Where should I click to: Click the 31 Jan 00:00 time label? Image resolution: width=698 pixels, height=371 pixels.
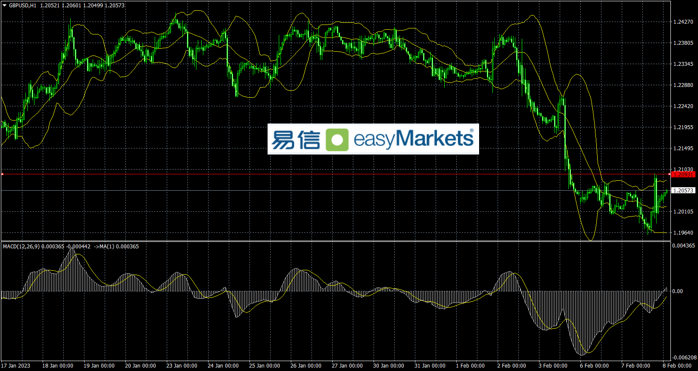click(430, 366)
